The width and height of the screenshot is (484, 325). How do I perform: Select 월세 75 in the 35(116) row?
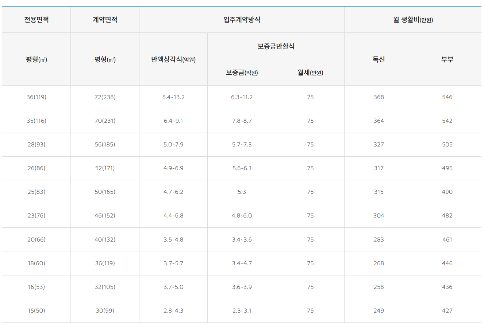click(x=310, y=121)
